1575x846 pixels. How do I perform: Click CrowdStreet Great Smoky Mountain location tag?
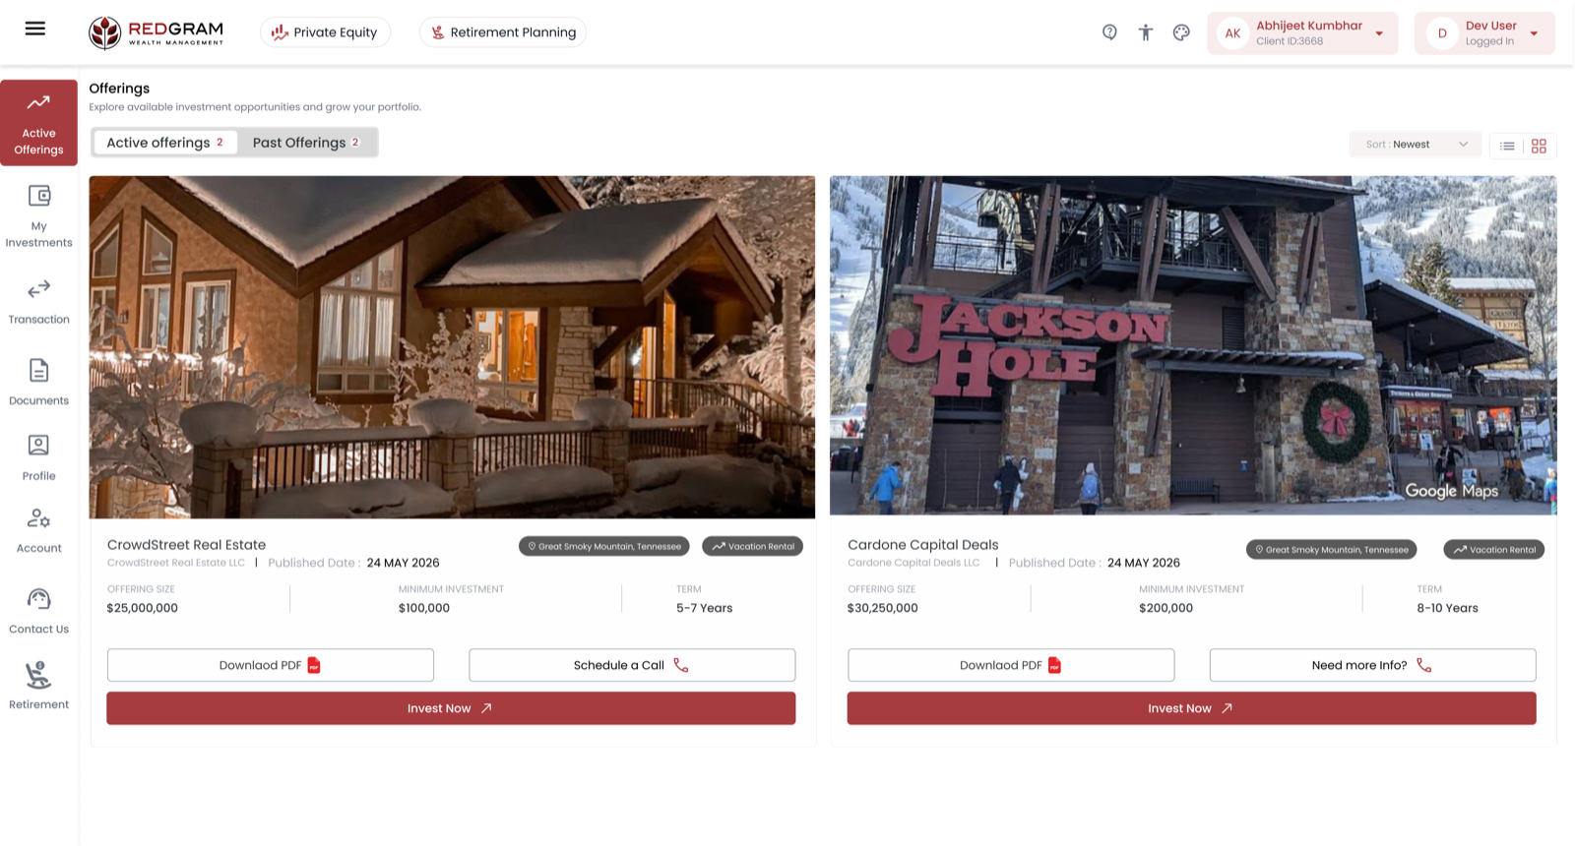tap(604, 546)
